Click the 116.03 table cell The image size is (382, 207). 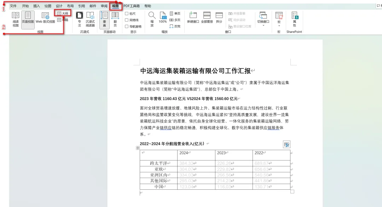click(234, 187)
